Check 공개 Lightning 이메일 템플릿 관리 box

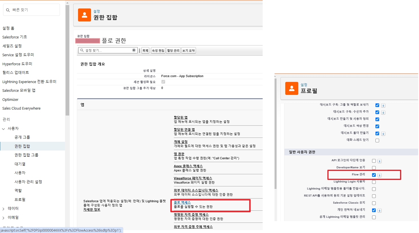pyautogui.click(x=374, y=217)
